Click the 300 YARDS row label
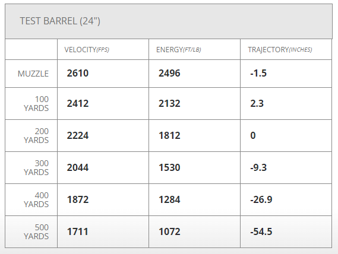Screen dimensions: 338x254 coord(36,168)
